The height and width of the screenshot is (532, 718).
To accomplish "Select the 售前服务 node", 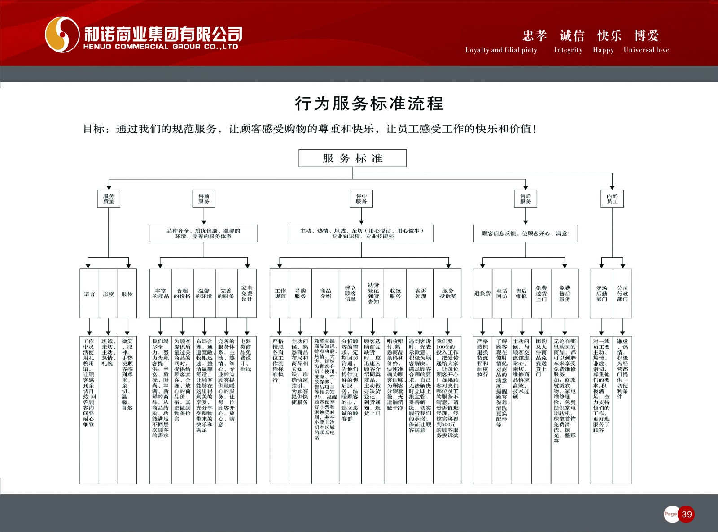I will pos(204,199).
